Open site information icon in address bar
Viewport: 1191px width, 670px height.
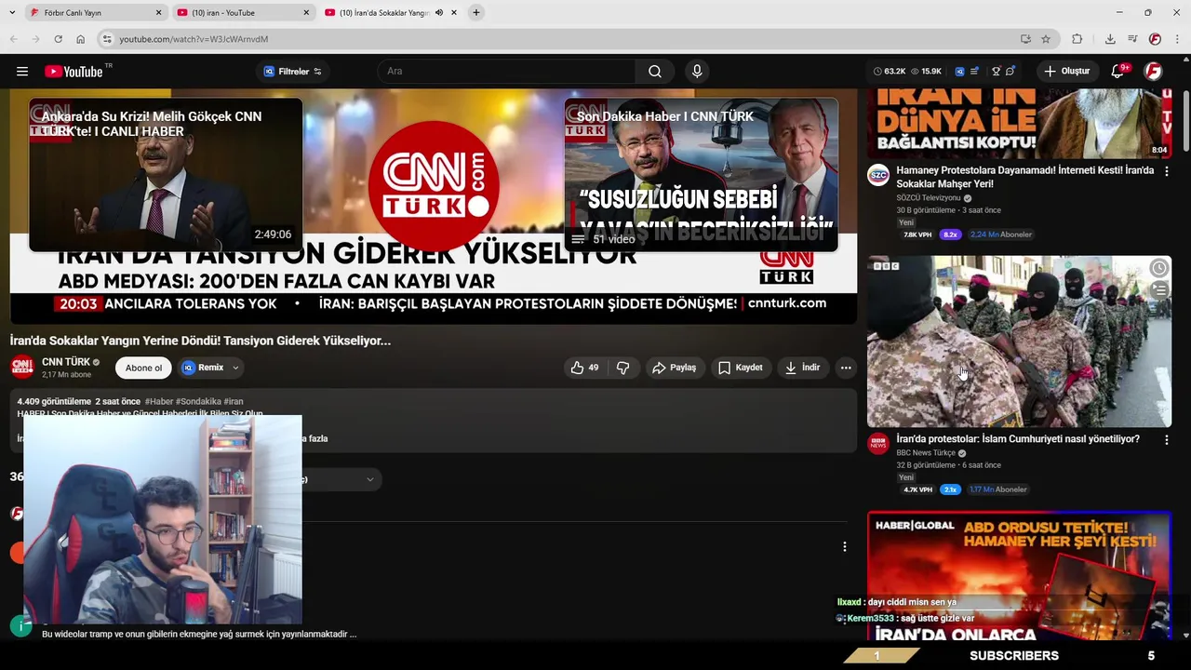click(x=107, y=39)
